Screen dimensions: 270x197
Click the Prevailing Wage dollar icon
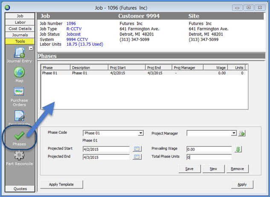click(x=238, y=149)
